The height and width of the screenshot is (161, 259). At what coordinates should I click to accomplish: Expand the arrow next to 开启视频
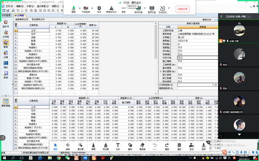click(x=93, y=8)
